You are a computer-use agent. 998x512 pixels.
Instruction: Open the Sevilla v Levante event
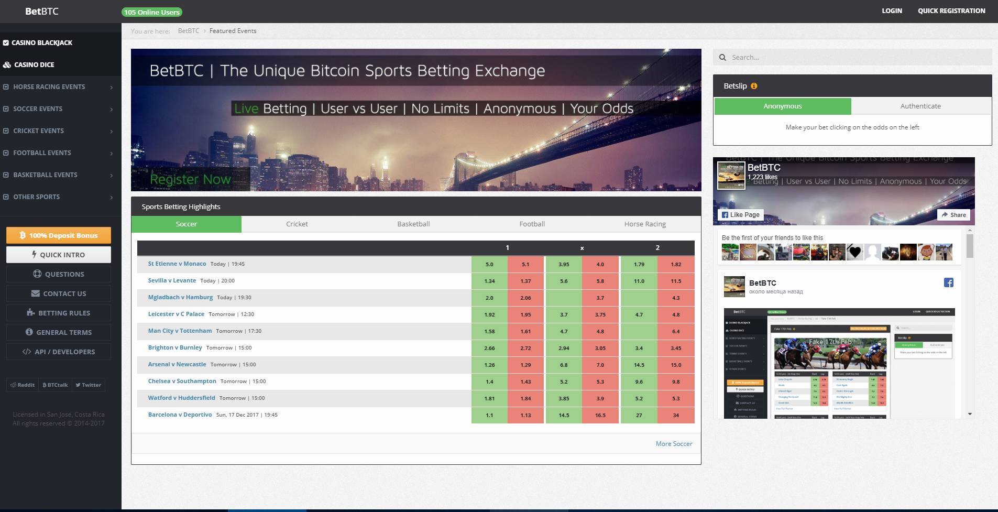(172, 280)
